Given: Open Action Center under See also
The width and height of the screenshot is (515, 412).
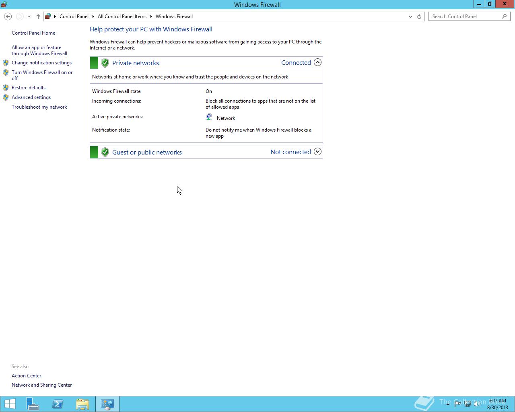Looking at the screenshot, I should tap(27, 376).
